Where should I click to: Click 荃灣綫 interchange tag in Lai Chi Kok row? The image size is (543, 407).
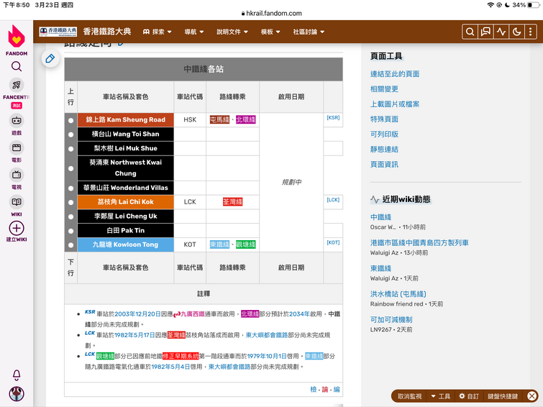233,202
